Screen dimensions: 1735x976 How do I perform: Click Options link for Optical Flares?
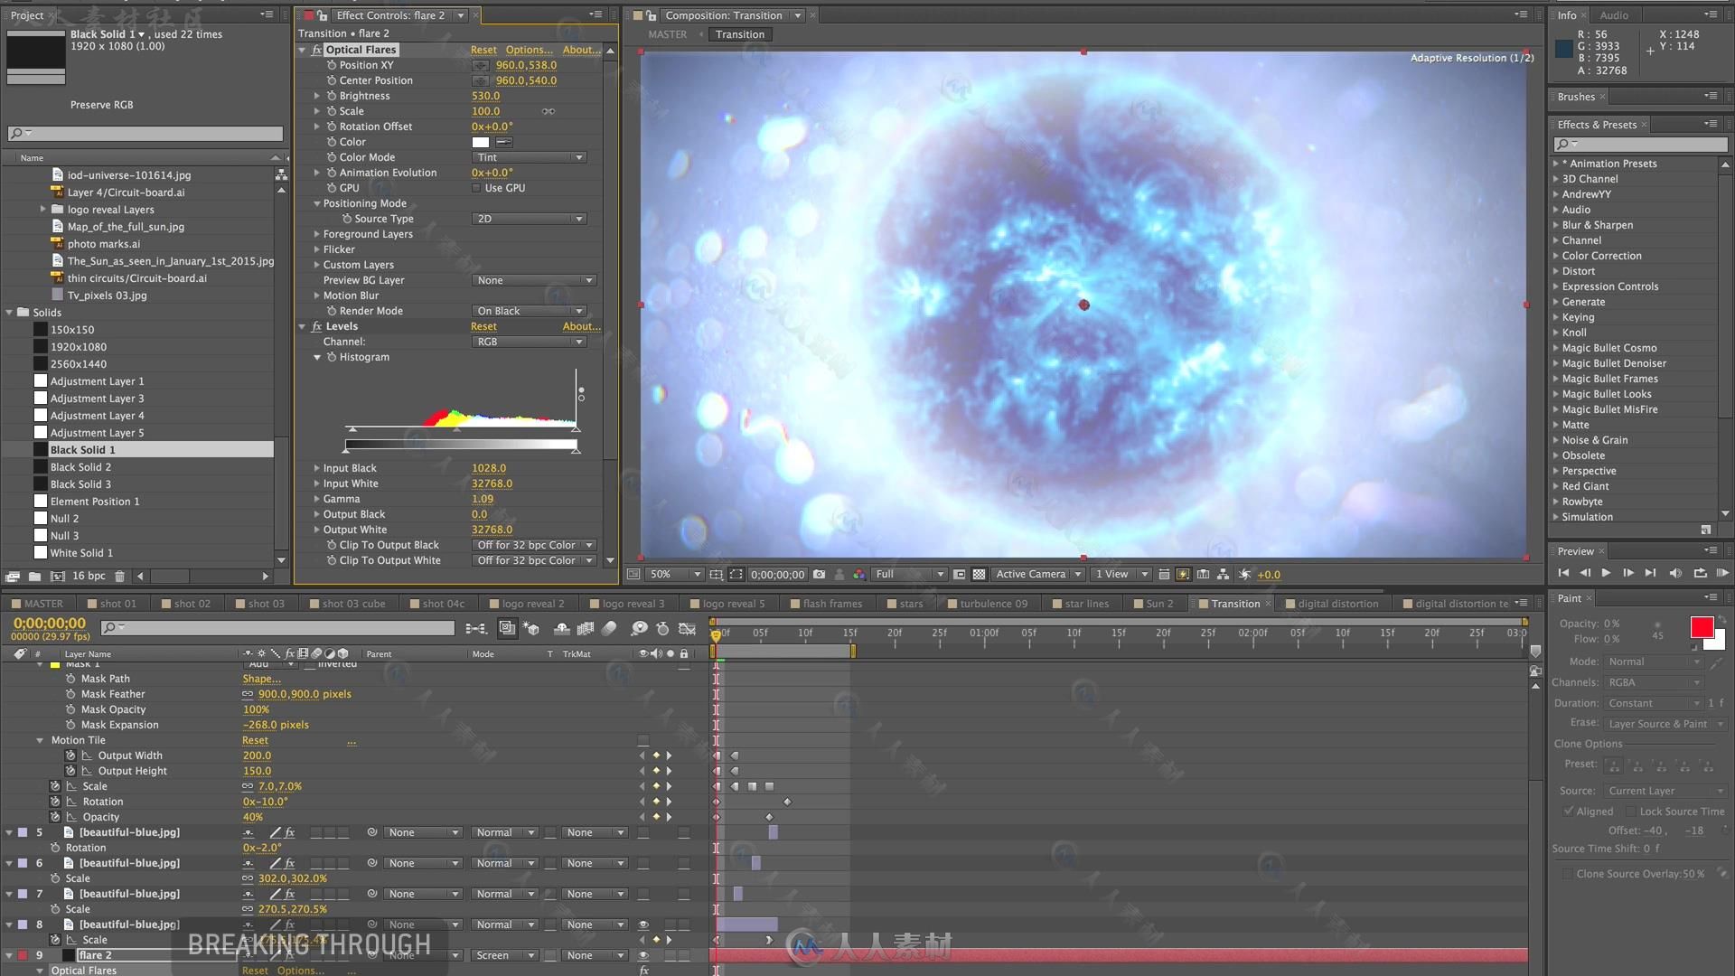pyautogui.click(x=529, y=50)
